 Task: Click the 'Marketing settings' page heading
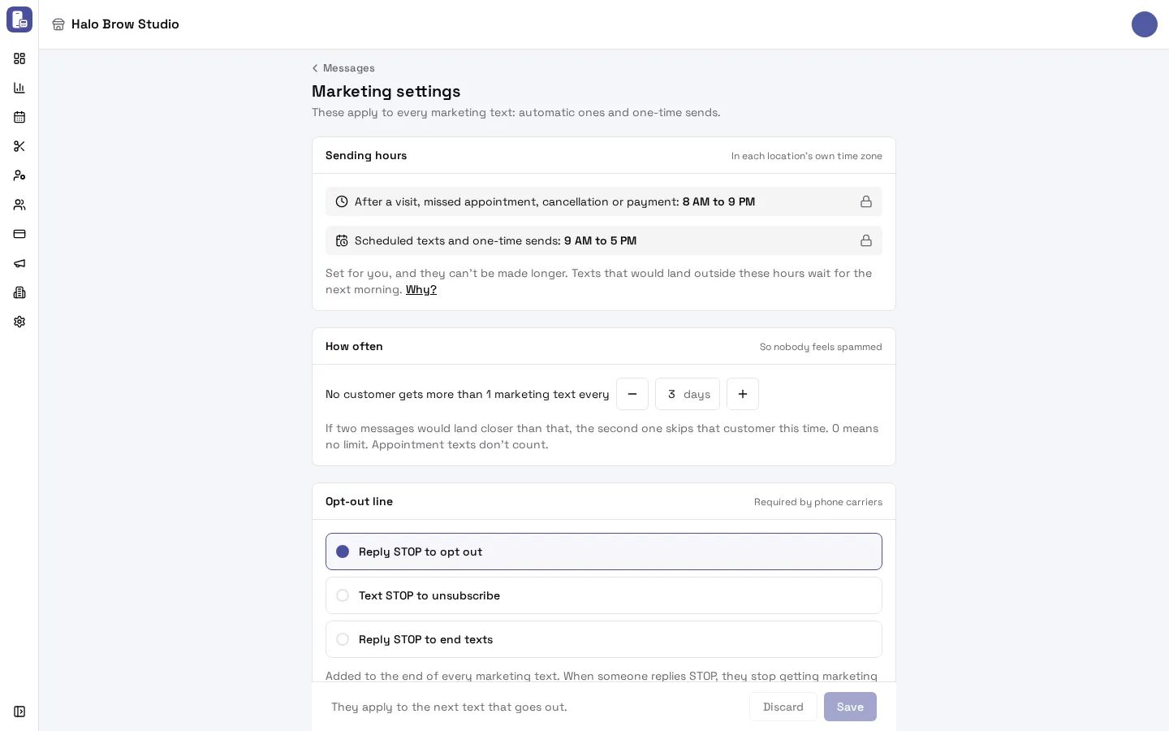(x=386, y=92)
